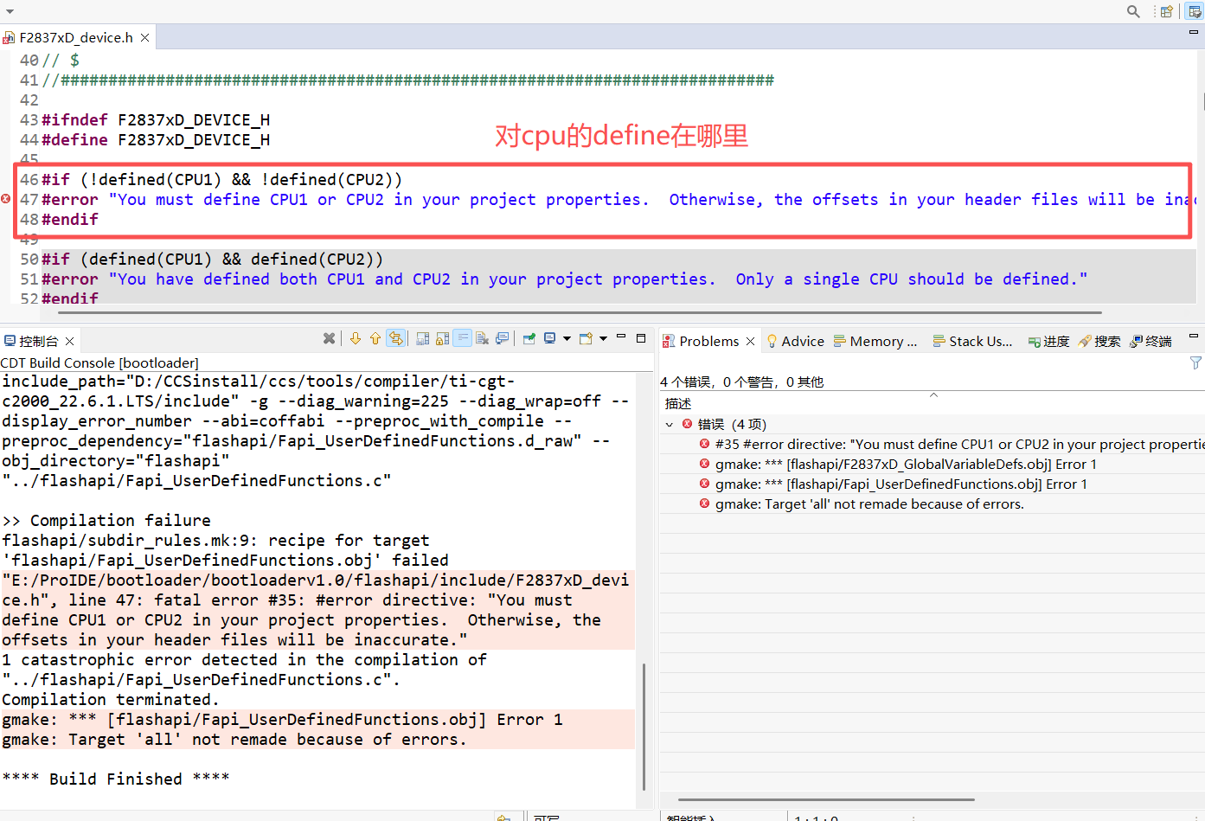Screen dimensions: 1205x821
Task: Click the Copy Build Log save icon
Action: [422, 338]
